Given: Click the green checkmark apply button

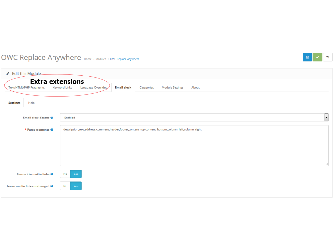Looking at the screenshot, I should 317,57.
